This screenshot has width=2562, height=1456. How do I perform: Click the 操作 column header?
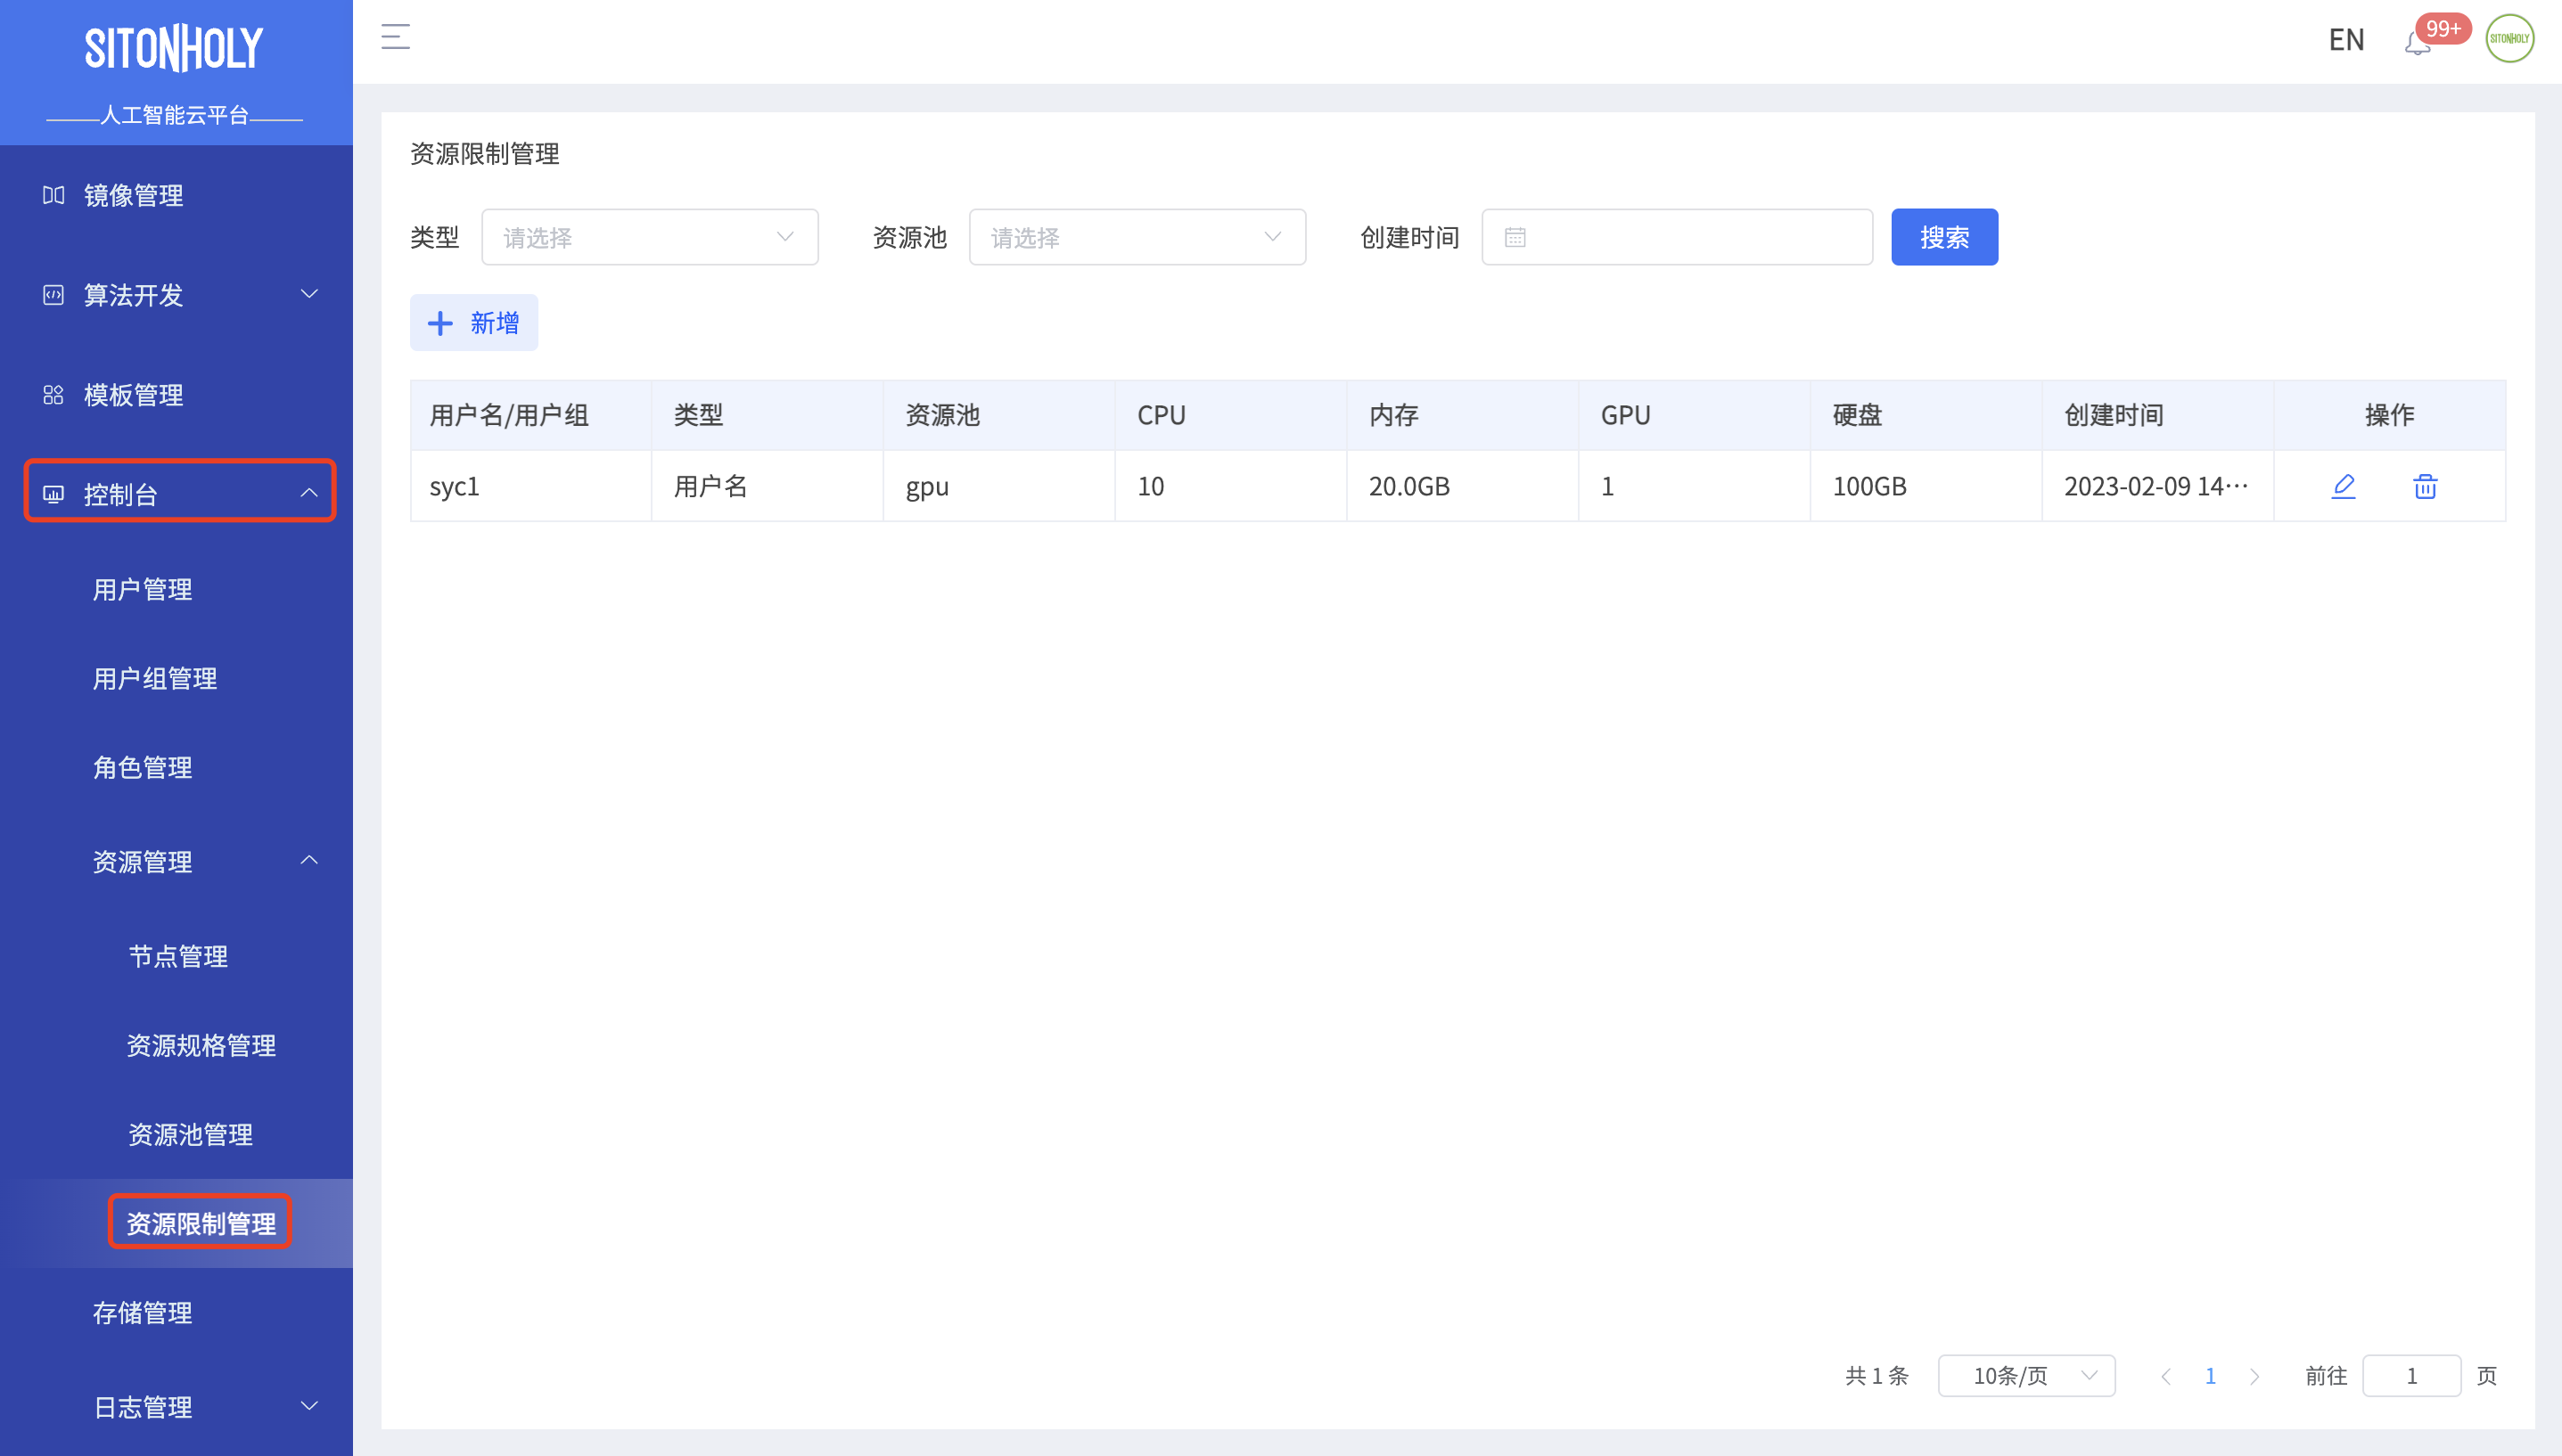pos(2390,415)
